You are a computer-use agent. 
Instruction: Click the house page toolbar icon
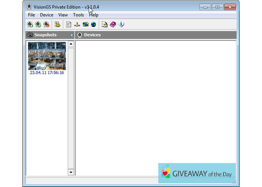105,25
